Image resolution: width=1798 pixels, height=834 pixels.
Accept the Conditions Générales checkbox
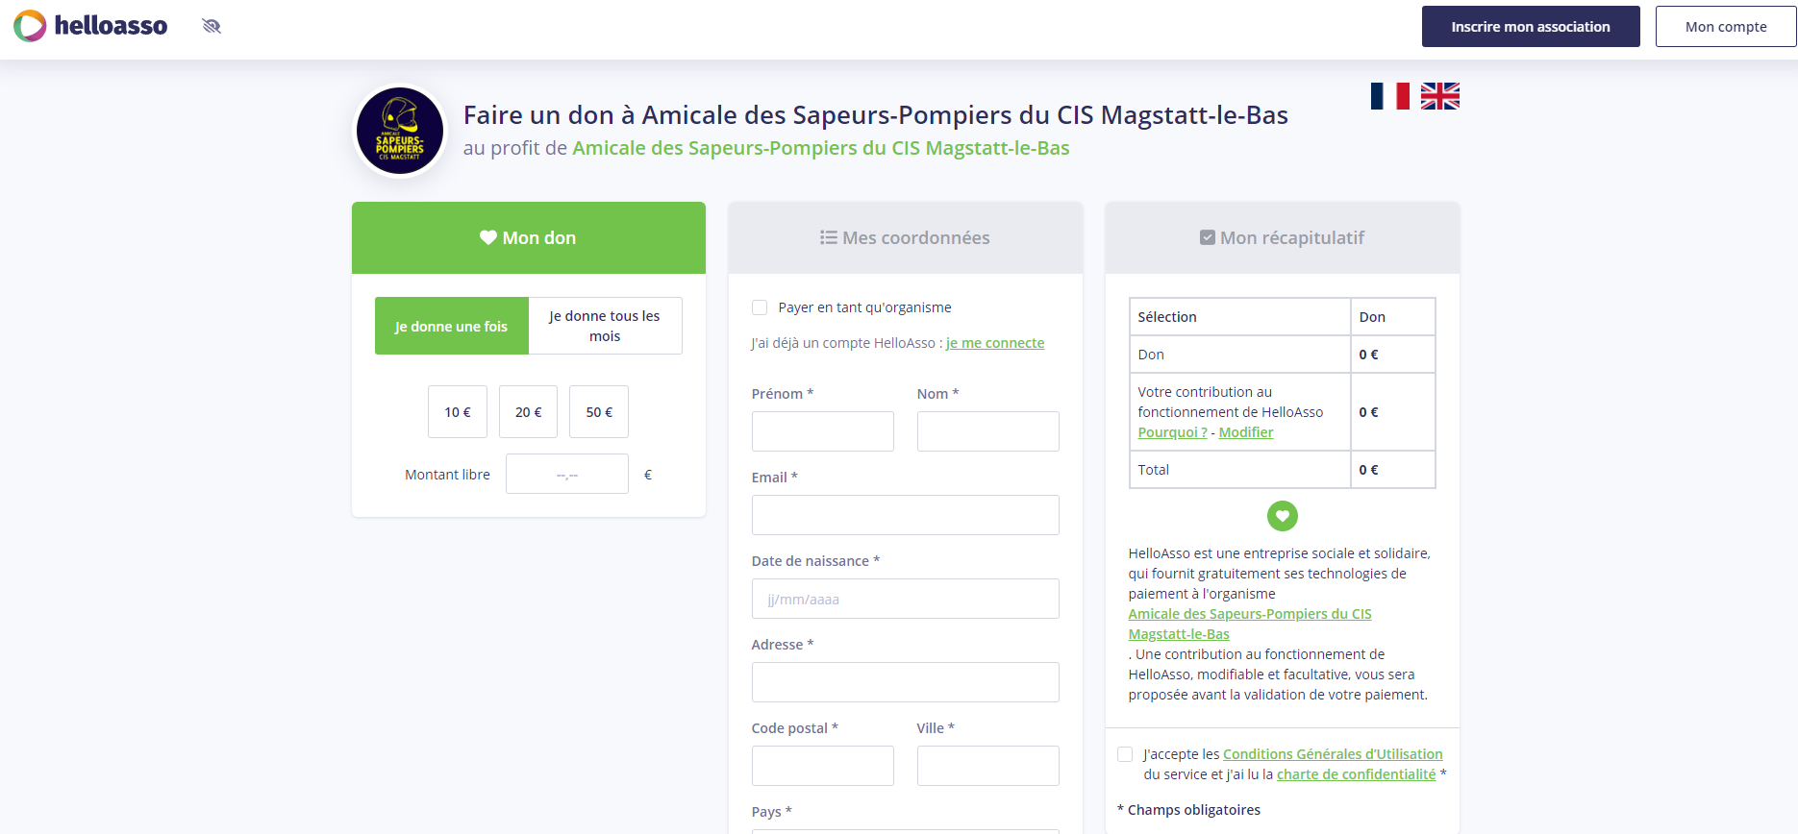click(x=1125, y=754)
